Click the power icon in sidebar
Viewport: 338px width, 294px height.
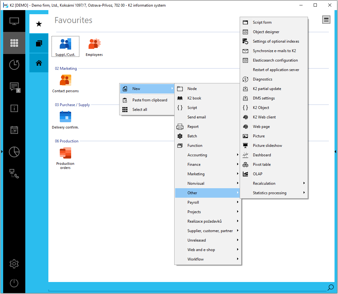(x=14, y=283)
